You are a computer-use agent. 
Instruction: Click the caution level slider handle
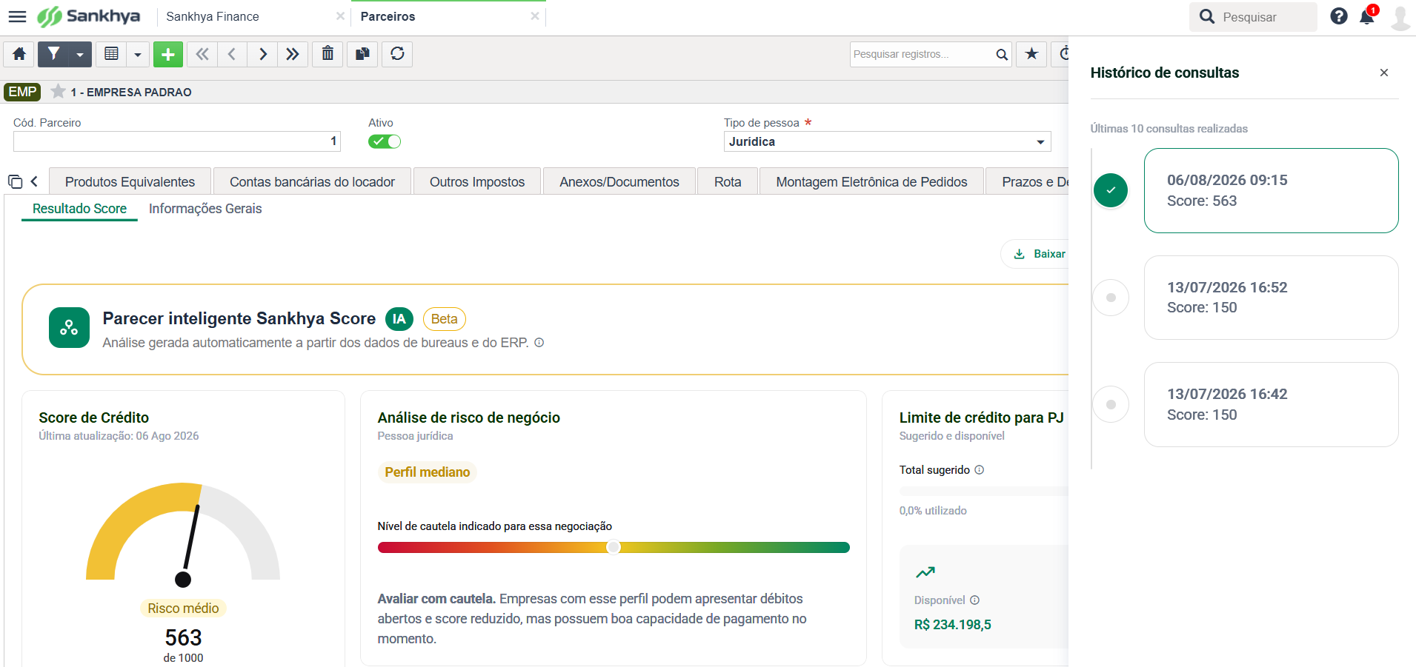pyautogui.click(x=614, y=547)
